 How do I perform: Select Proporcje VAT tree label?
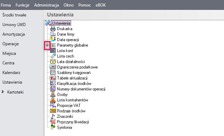click(x=69, y=106)
